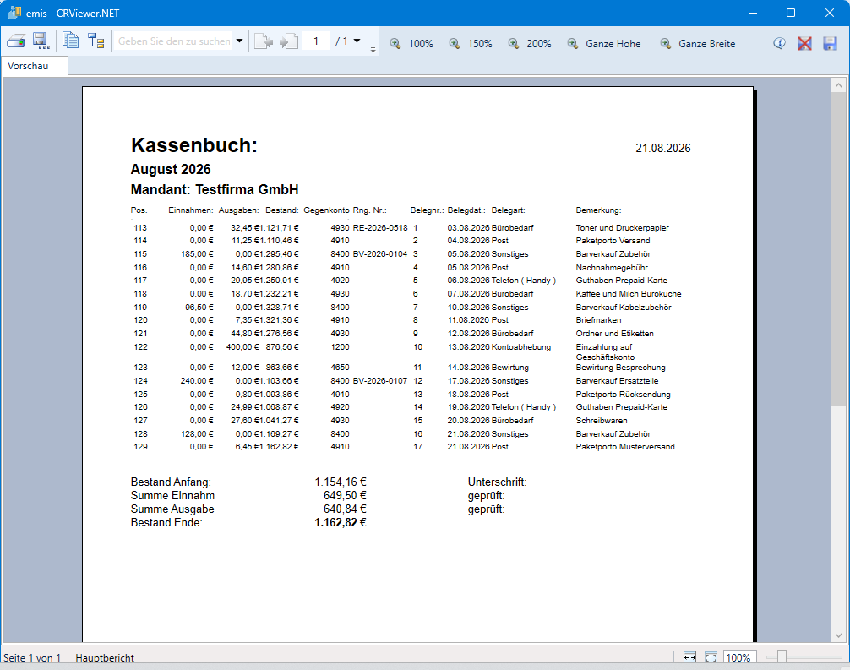
Task: Click the info icon in toolbar
Action: 779,43
